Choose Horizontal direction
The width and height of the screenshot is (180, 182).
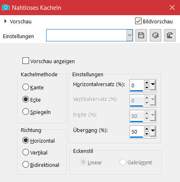pyautogui.click(x=26, y=140)
